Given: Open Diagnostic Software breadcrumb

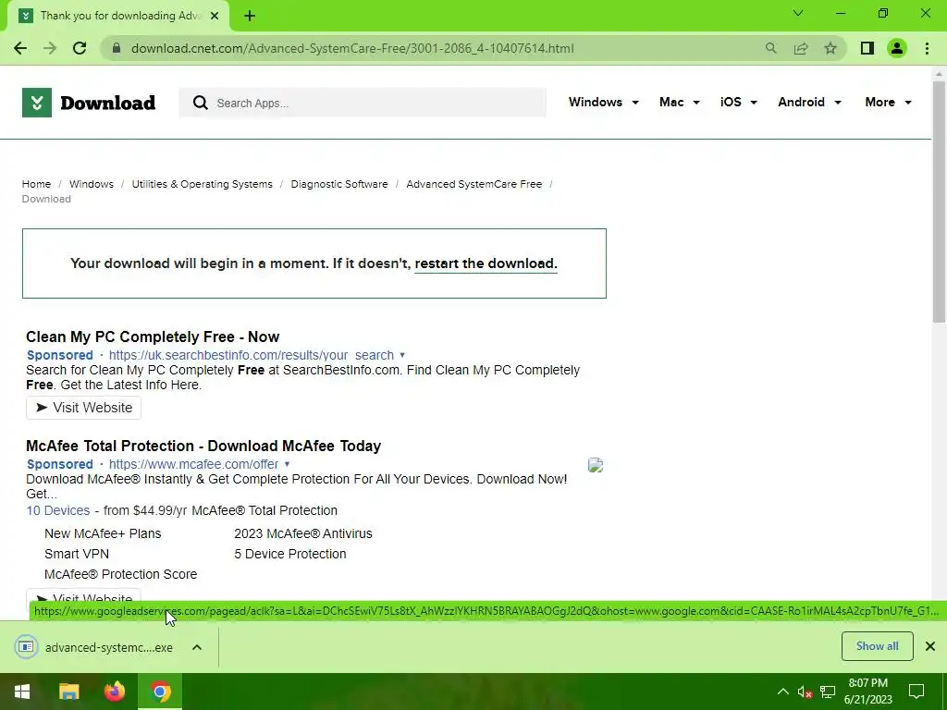Looking at the screenshot, I should [339, 184].
